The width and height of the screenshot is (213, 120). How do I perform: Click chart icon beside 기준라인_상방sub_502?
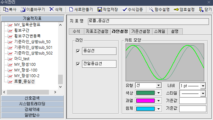click(x=10, y=53)
